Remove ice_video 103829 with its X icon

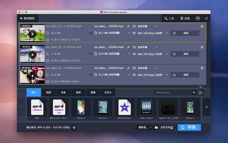point(202,68)
